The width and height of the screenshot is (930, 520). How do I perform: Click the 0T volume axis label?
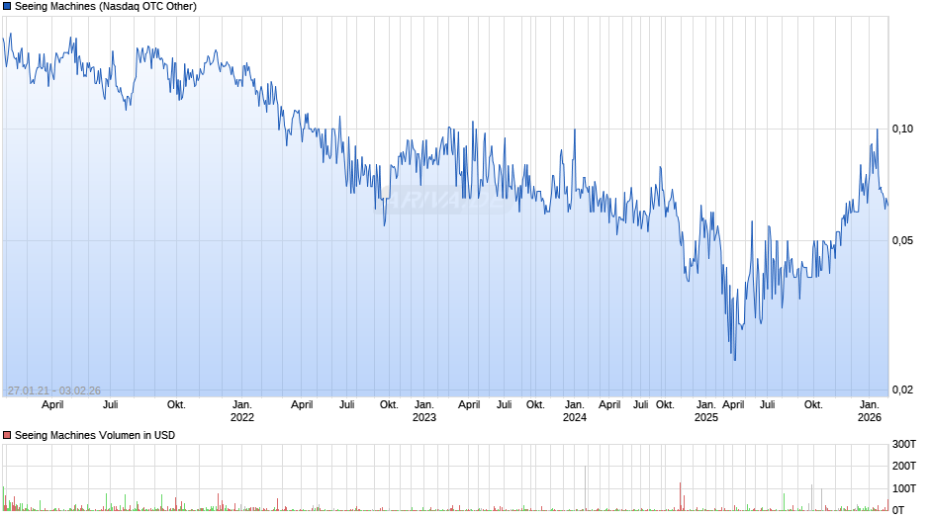[898, 510]
